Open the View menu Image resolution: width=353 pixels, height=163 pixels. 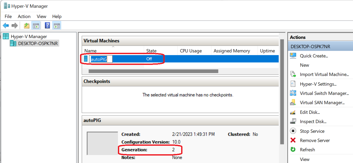click(41, 16)
